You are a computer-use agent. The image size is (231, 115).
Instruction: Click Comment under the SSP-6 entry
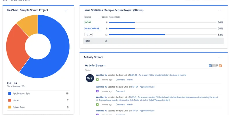pyautogui.click(x=120, y=105)
